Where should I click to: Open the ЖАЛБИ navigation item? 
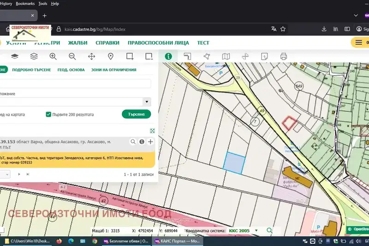pos(77,43)
